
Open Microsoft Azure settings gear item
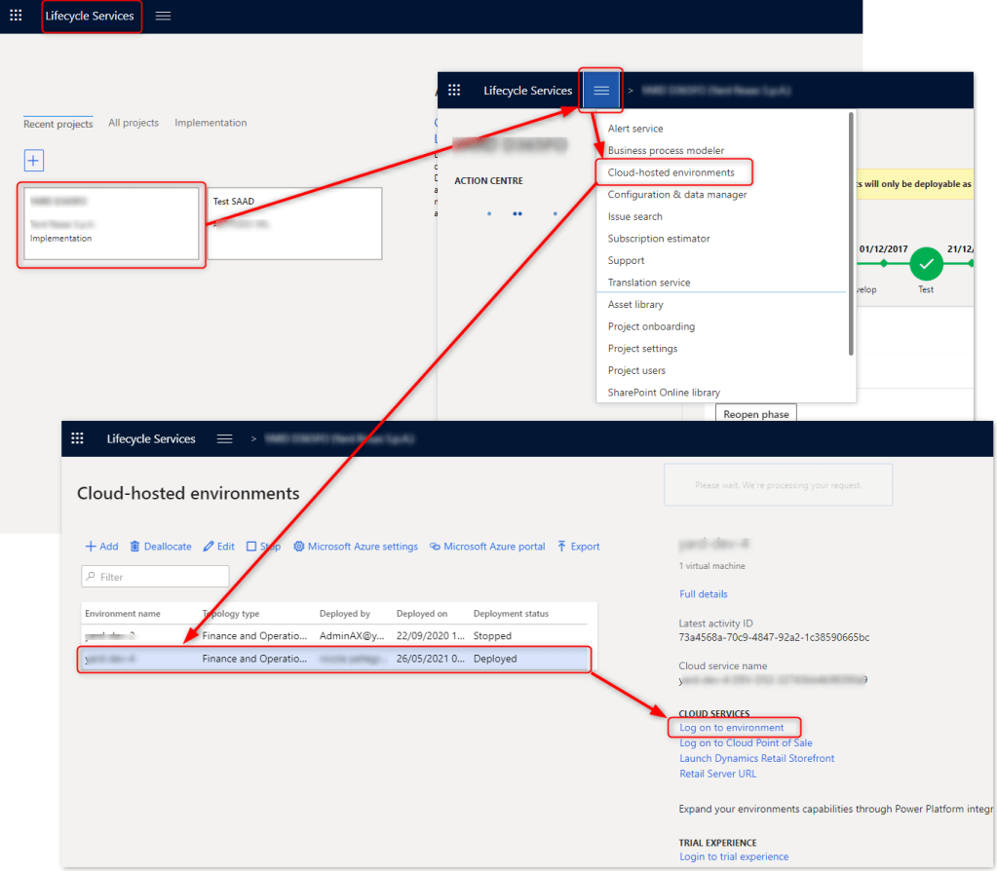(356, 547)
